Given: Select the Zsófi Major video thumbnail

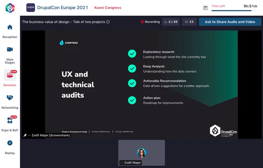Looking at the screenshot, I should 142,153.
